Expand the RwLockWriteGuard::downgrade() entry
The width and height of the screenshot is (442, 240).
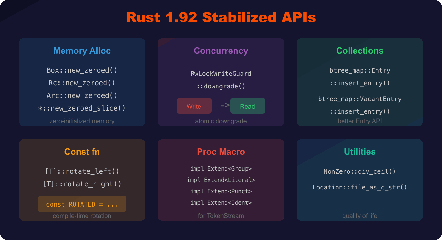coord(221,80)
